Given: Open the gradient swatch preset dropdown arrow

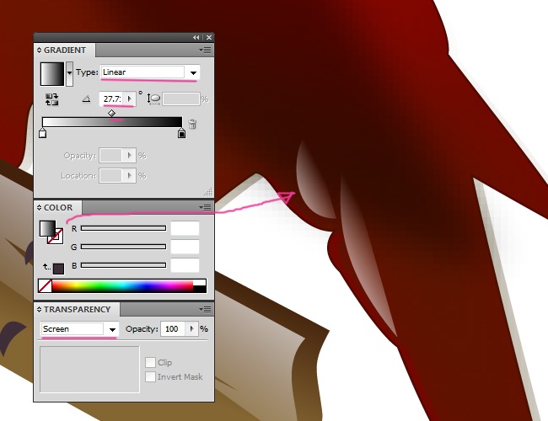Looking at the screenshot, I should [70, 72].
